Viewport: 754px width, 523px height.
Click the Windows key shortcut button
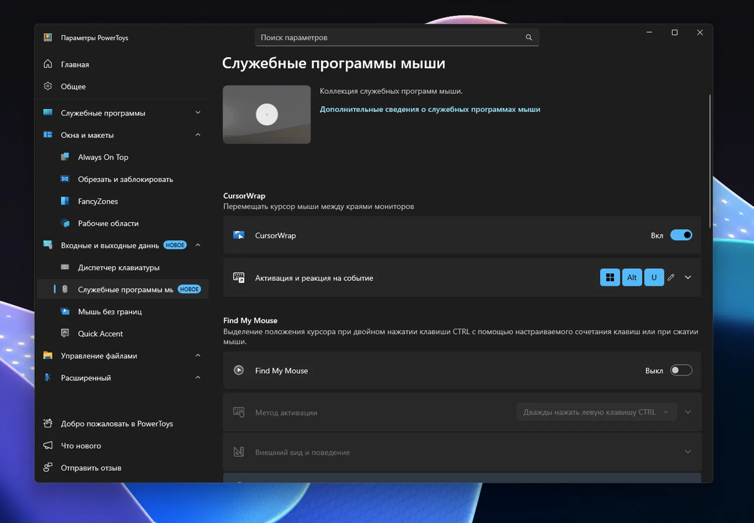tap(610, 277)
